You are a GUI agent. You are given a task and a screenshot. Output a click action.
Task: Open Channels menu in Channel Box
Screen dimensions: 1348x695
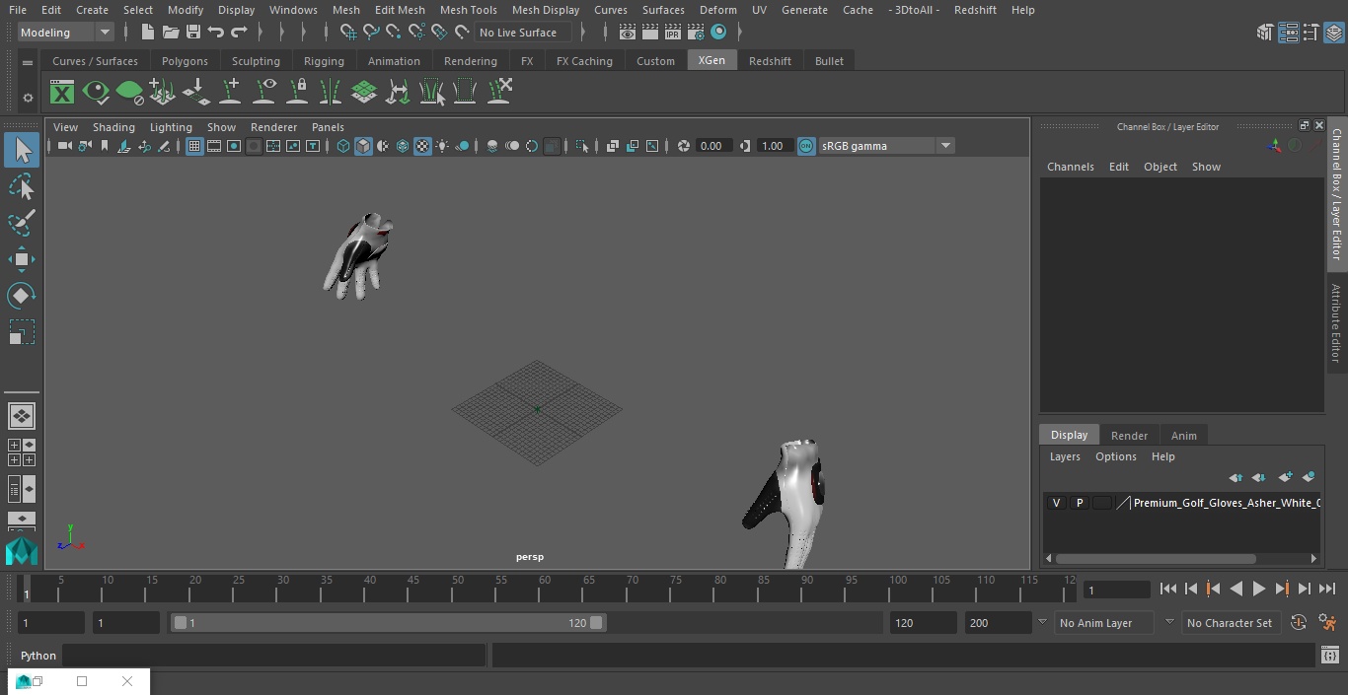coord(1071,167)
